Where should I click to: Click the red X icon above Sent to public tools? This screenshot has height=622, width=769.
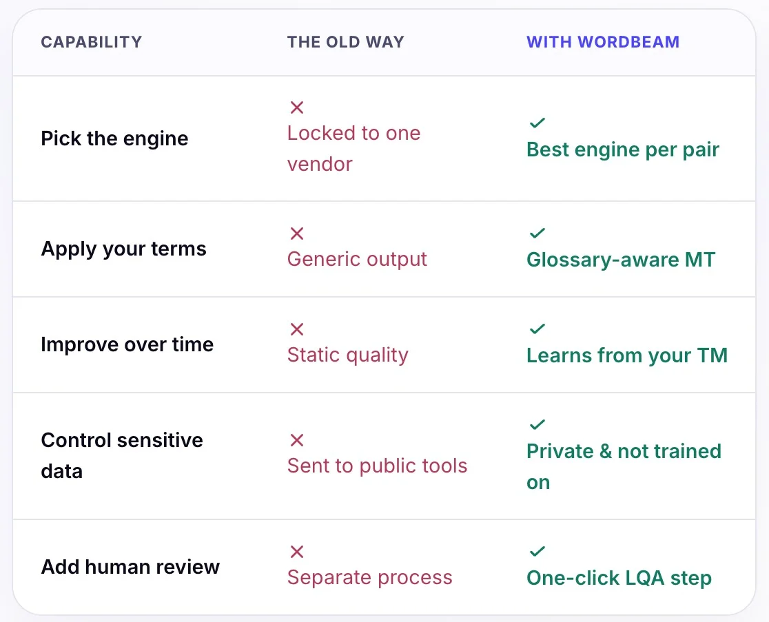click(x=297, y=440)
